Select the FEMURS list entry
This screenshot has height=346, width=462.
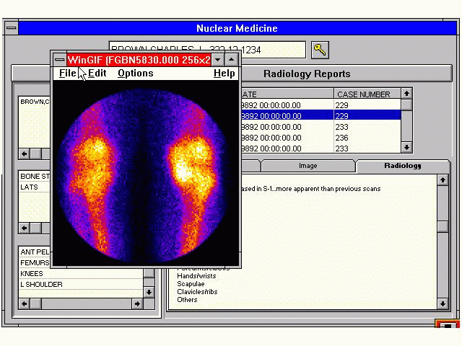[35, 262]
